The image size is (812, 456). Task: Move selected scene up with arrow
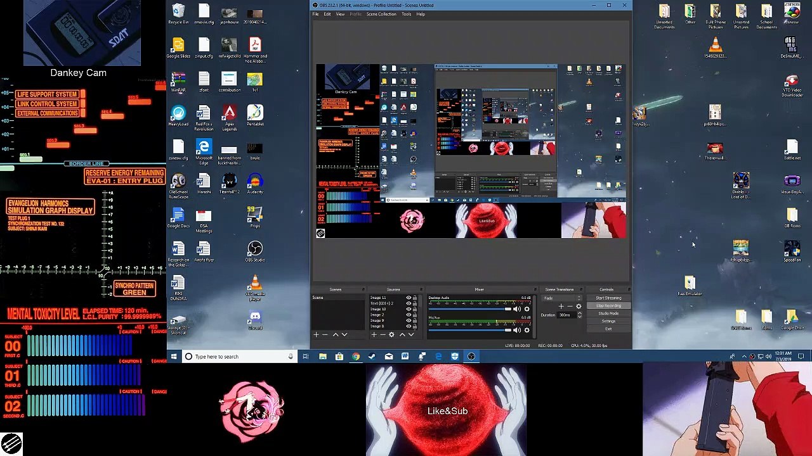335,334
